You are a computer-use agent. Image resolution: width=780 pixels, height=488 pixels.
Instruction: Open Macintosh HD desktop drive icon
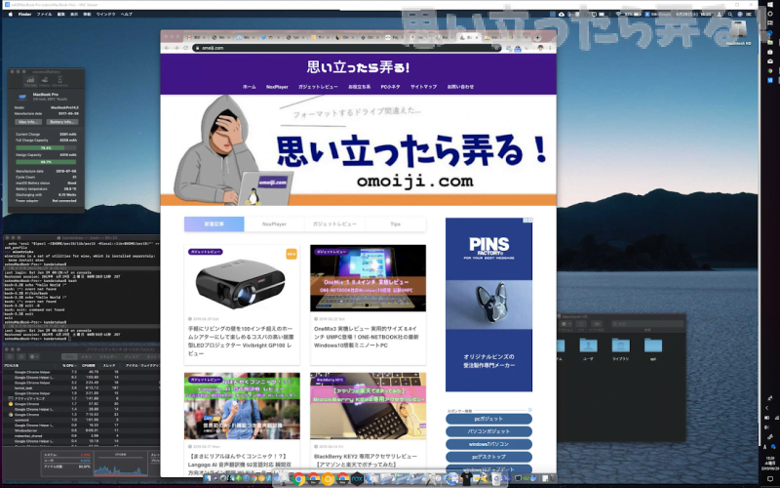[740, 31]
